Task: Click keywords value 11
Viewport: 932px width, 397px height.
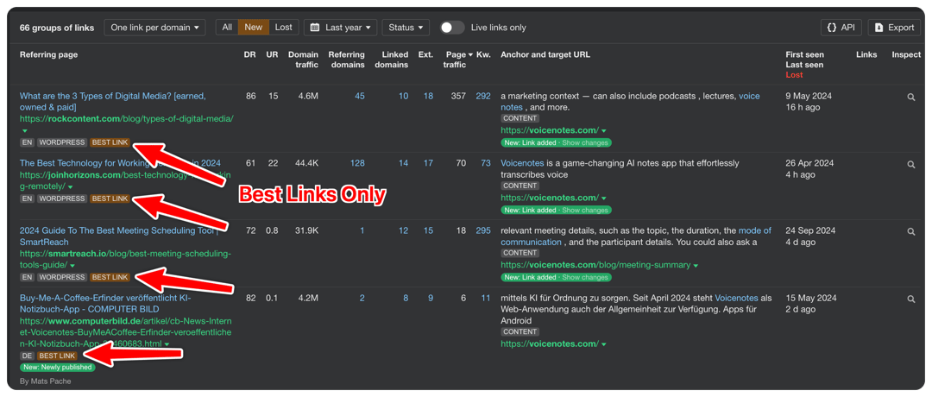Action: pyautogui.click(x=486, y=298)
